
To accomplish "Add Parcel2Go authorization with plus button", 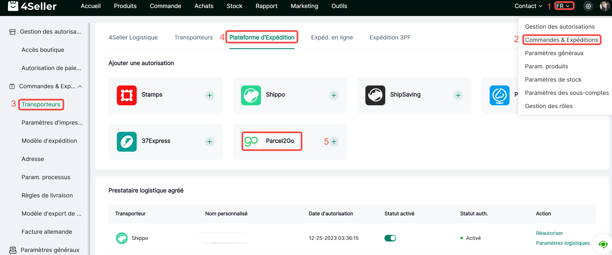I will 334,141.
